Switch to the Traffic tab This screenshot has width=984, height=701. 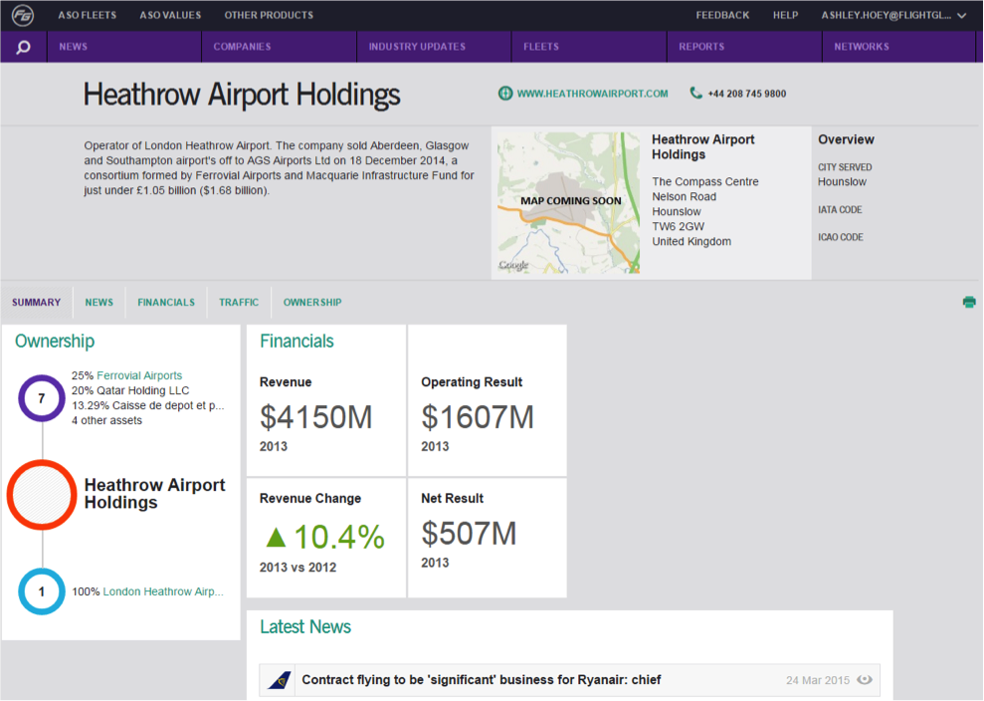point(239,303)
